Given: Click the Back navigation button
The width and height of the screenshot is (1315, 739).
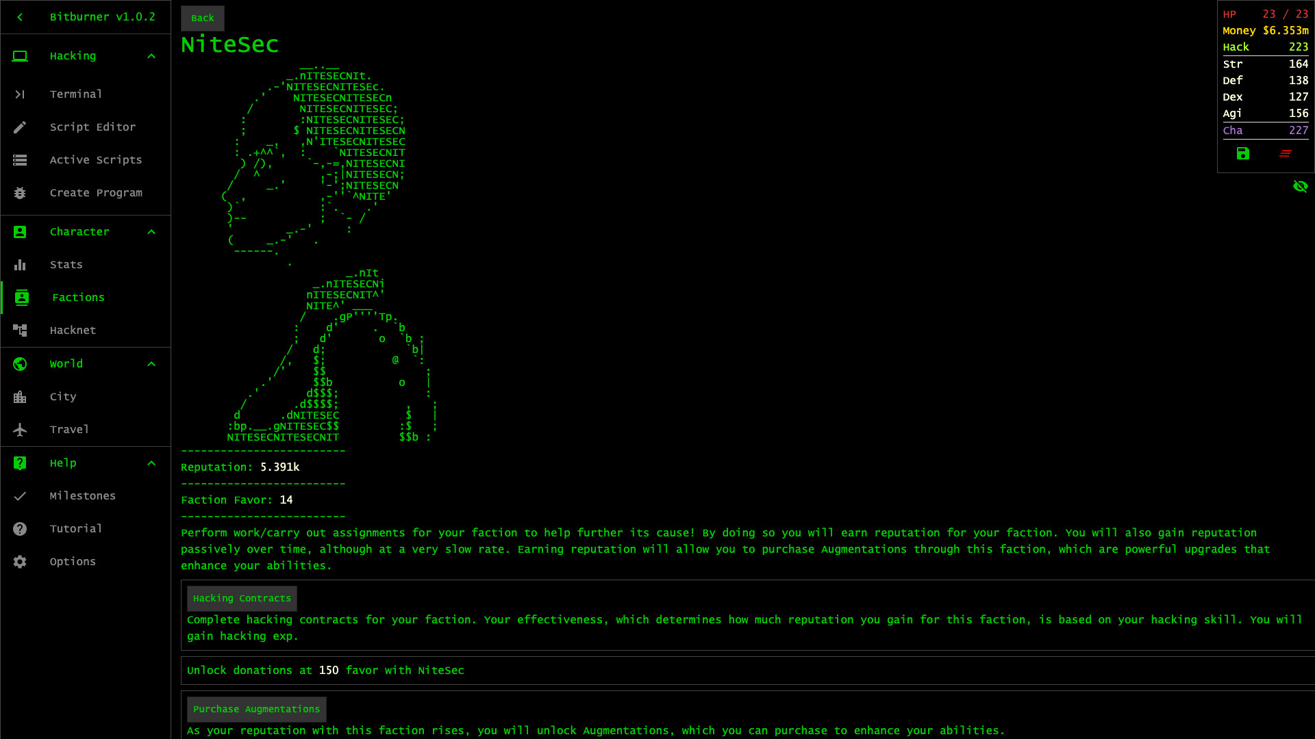Looking at the screenshot, I should [202, 17].
